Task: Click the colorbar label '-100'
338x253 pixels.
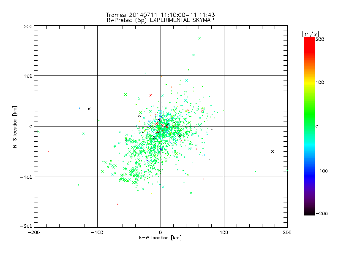Action: tap(322, 171)
